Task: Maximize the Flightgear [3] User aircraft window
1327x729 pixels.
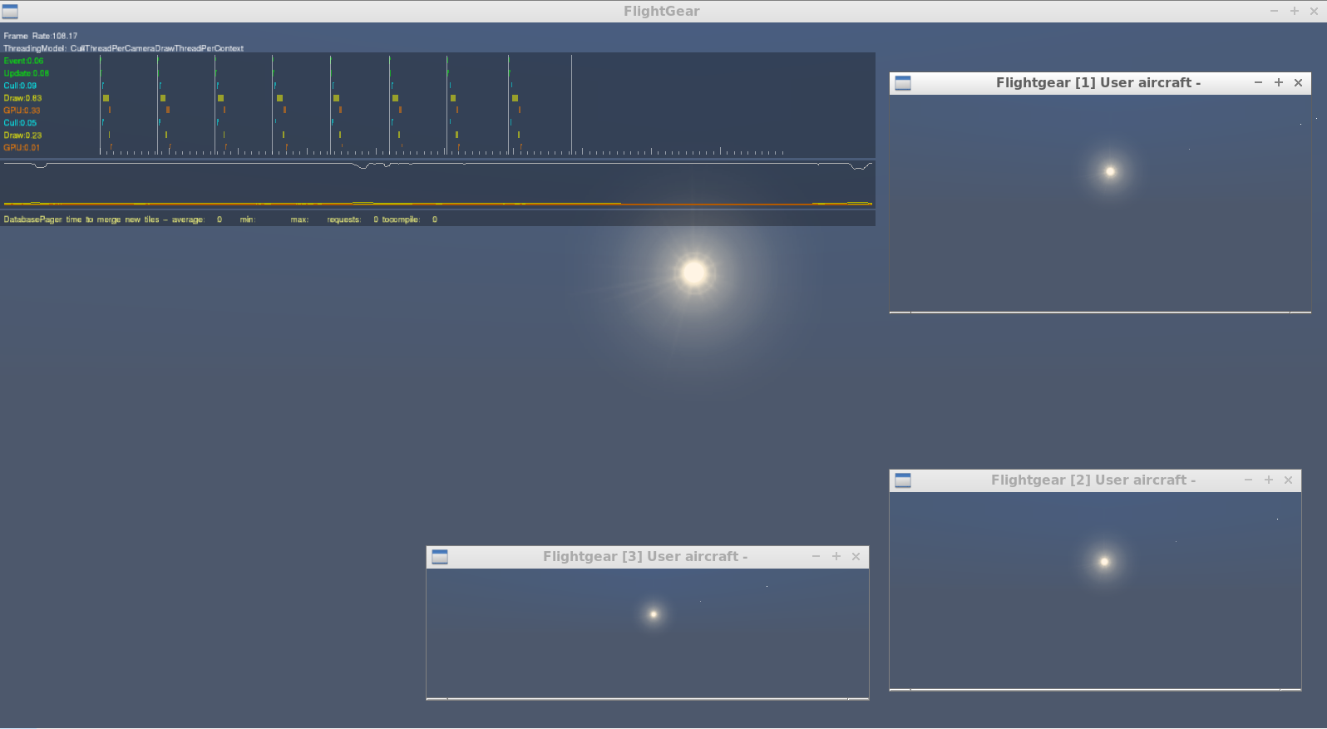Action: pyautogui.click(x=836, y=557)
